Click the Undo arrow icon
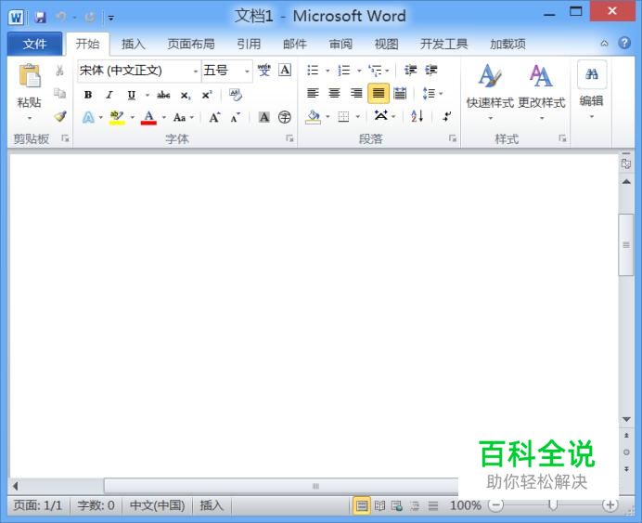Image resolution: width=642 pixels, height=523 pixels. tap(60, 18)
